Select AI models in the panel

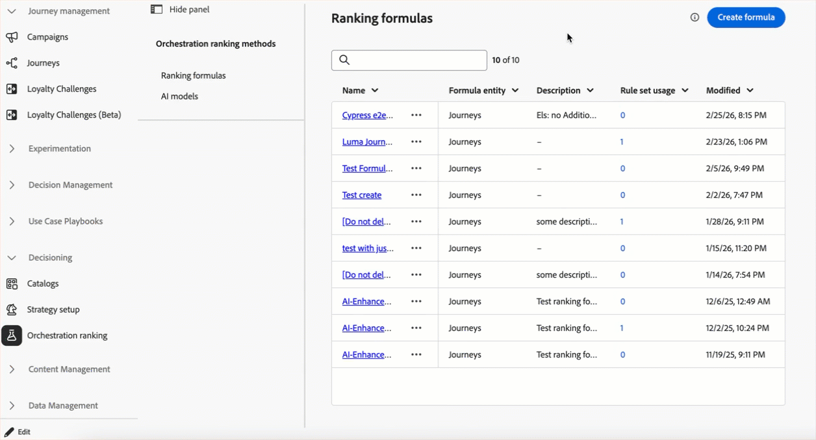coord(179,96)
